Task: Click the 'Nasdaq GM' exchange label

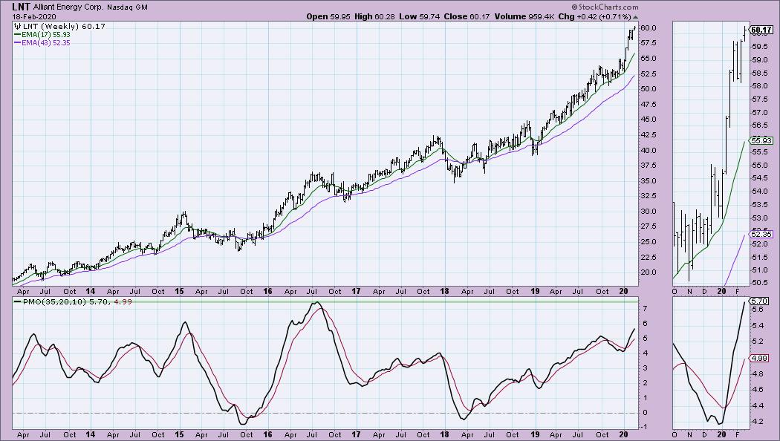Action: (127, 7)
